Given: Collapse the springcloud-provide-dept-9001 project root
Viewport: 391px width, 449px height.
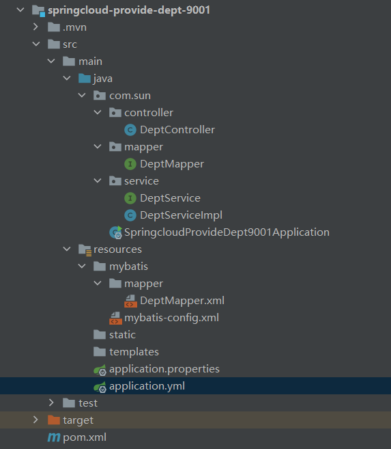Looking at the screenshot, I should click(20, 10).
